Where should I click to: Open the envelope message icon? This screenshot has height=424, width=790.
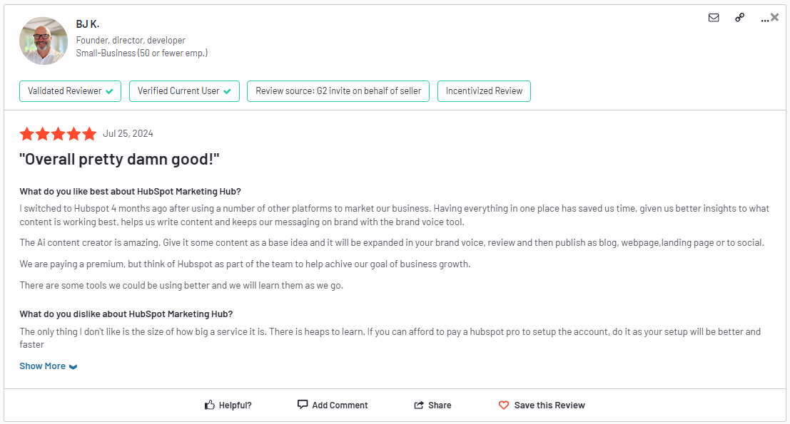[714, 18]
